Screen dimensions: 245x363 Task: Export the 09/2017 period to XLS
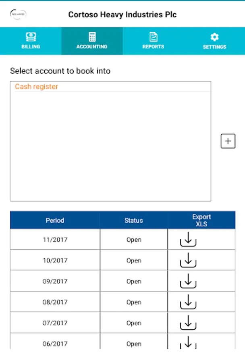point(188,281)
